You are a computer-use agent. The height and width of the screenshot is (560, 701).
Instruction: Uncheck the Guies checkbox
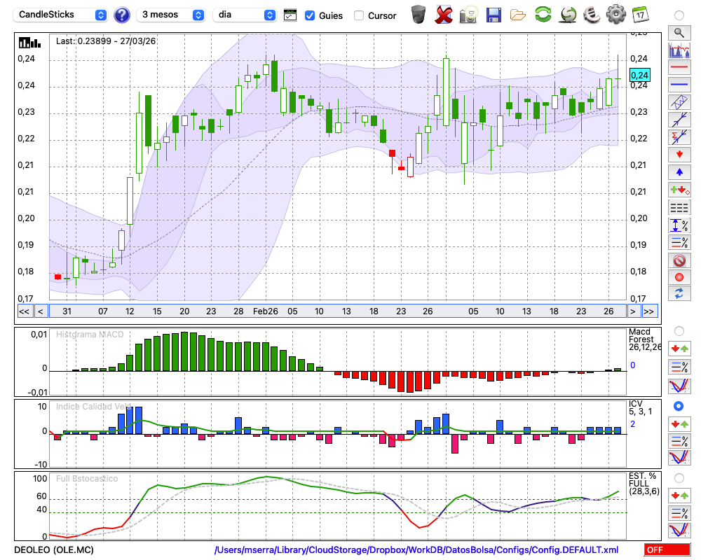(310, 15)
